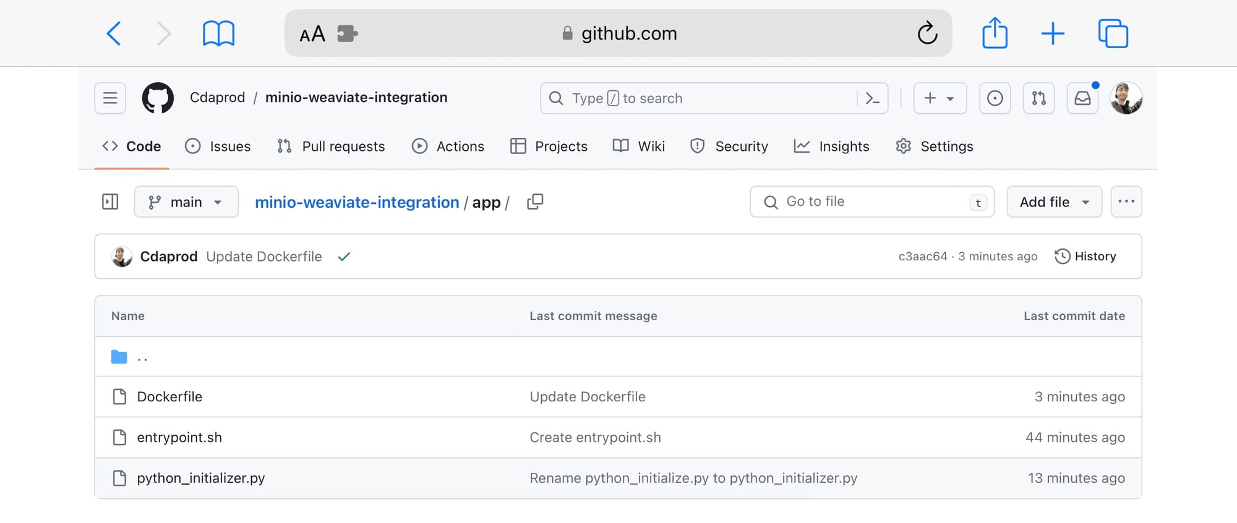Open Safari bookmarks book icon
The image size is (1237, 523).
[218, 33]
